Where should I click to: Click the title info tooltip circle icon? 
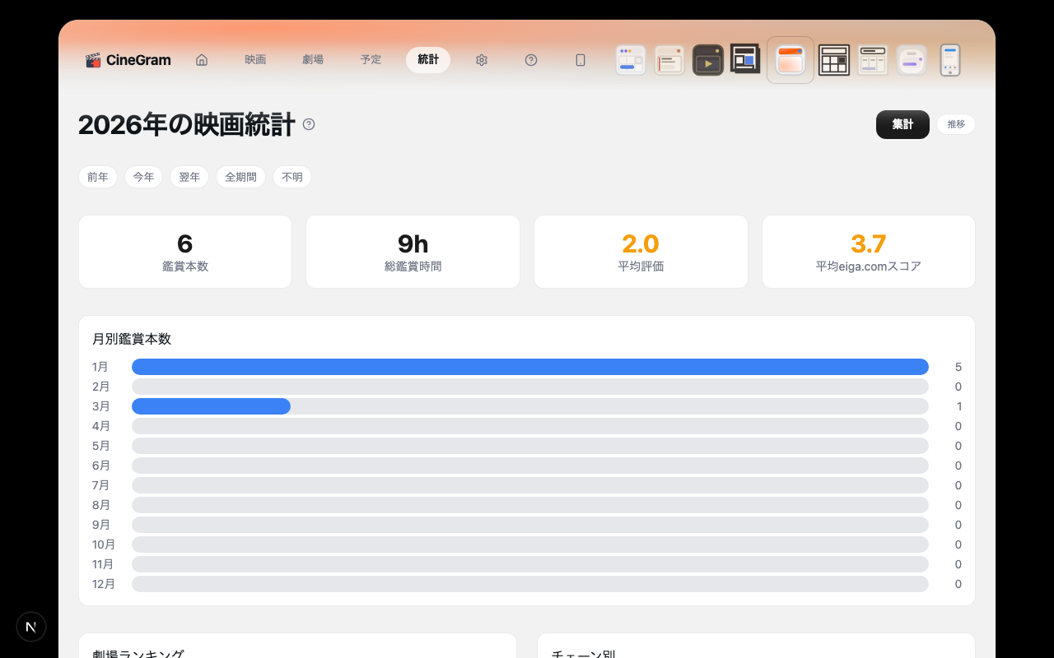tap(309, 124)
